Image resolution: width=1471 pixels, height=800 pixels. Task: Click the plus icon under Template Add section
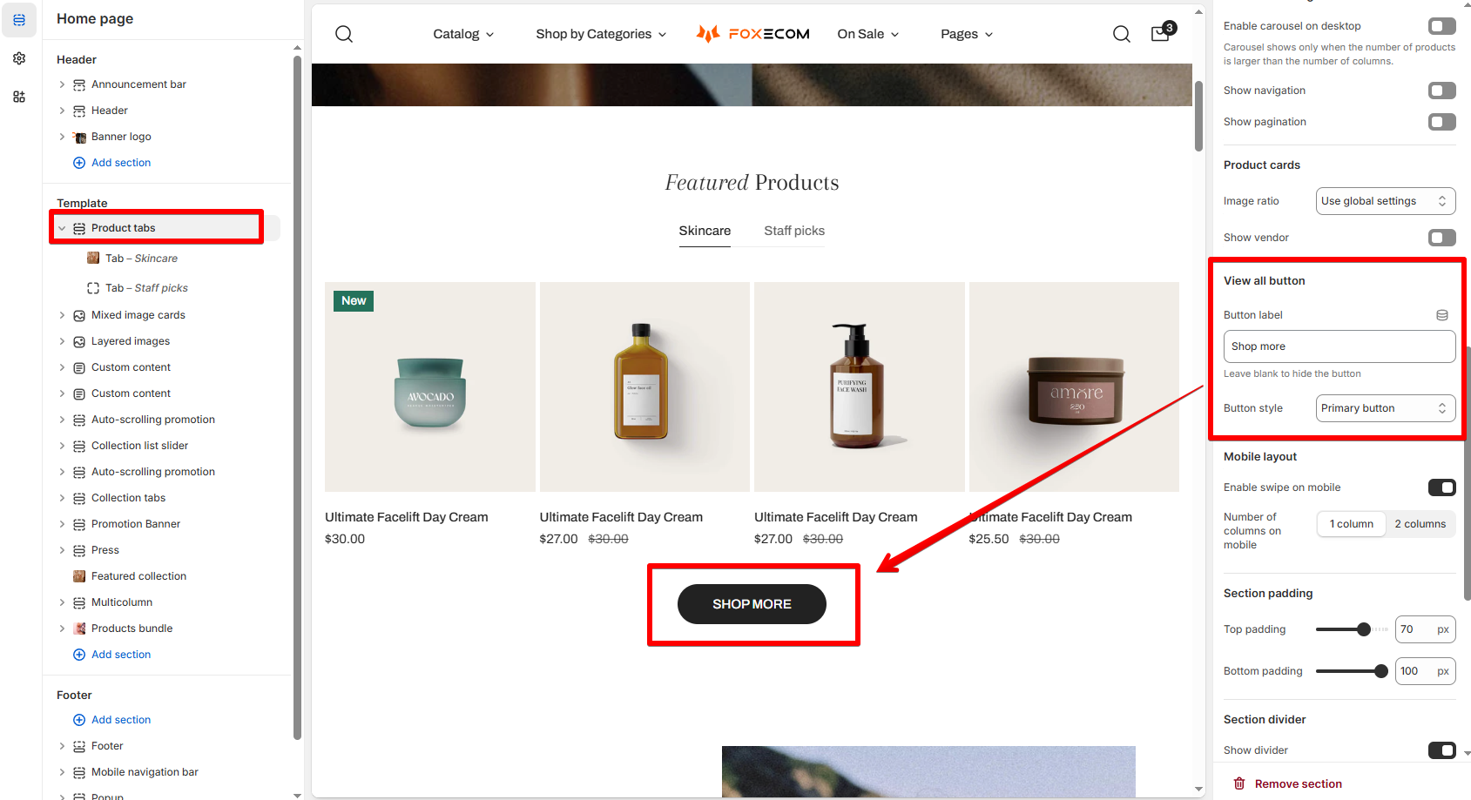point(79,655)
